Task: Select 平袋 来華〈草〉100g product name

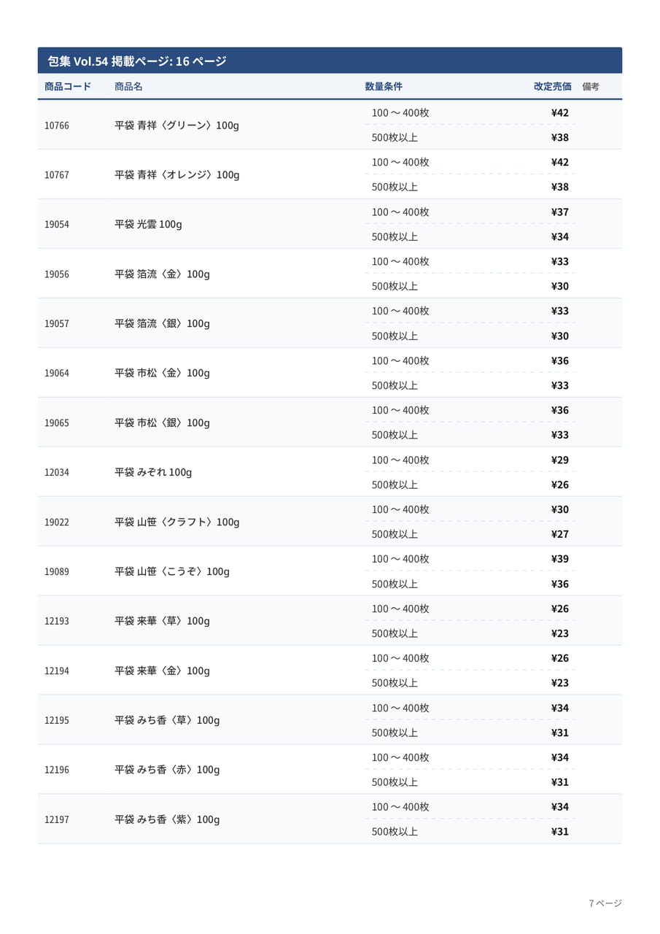Action: [x=162, y=621]
